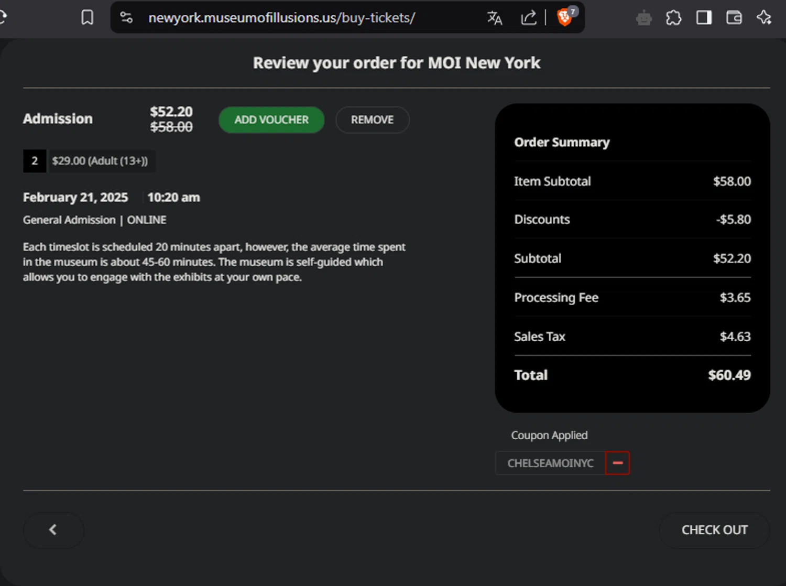Toggle the browser sidebar panel icon
Viewport: 786px width, 586px height.
[x=704, y=18]
